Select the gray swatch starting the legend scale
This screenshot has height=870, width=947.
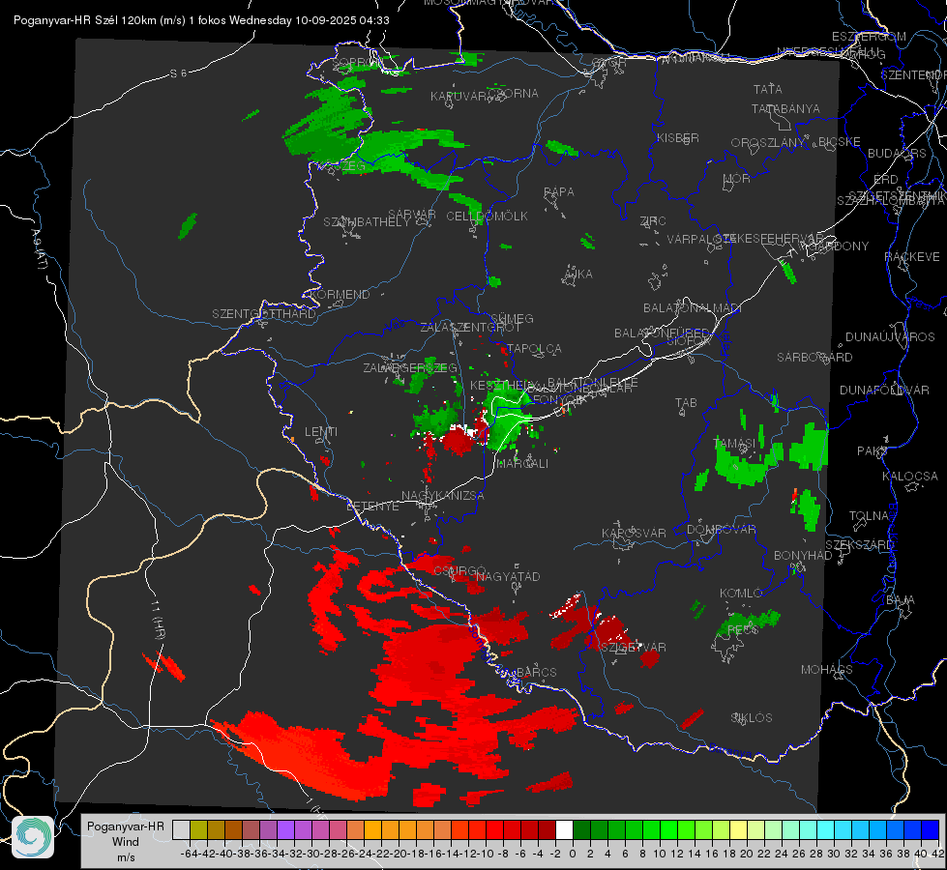point(181,829)
